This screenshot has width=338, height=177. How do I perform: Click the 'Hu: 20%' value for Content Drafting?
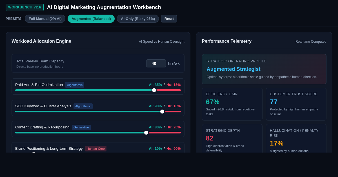click(x=174, y=127)
